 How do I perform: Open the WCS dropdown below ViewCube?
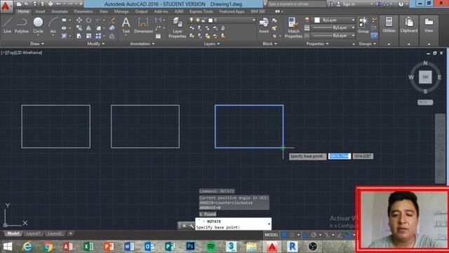[425, 103]
